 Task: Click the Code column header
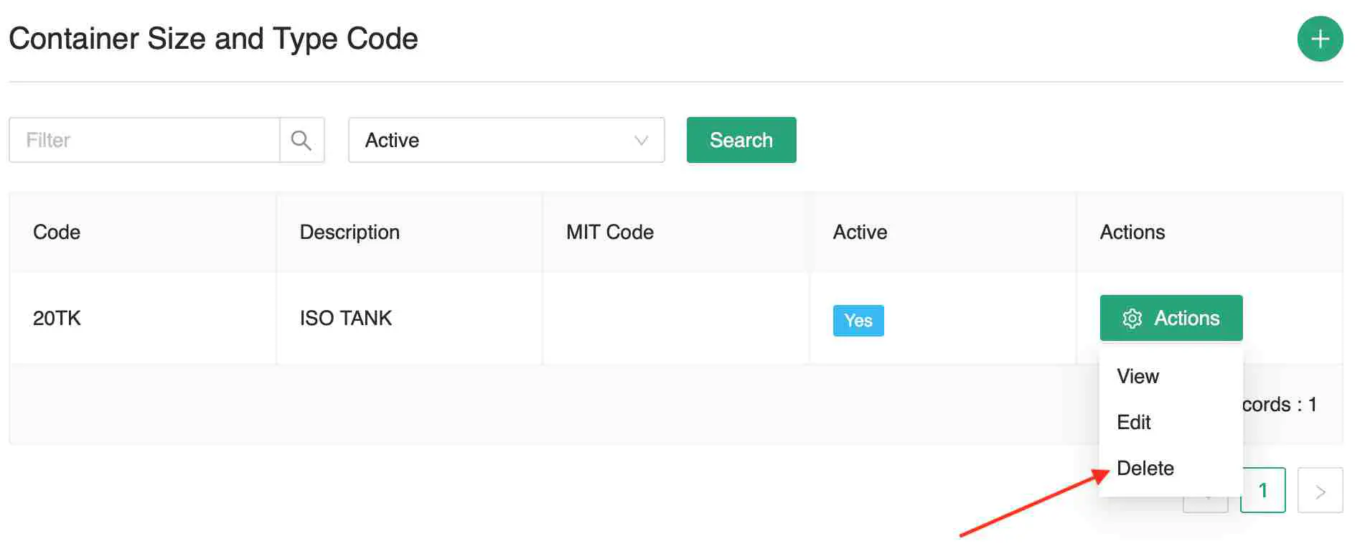point(143,232)
